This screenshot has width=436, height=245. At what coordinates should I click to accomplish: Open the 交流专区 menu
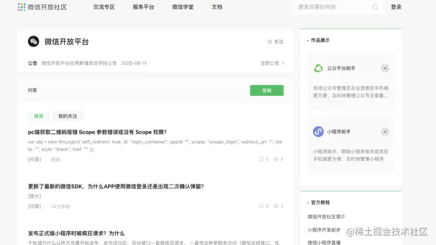tap(104, 7)
